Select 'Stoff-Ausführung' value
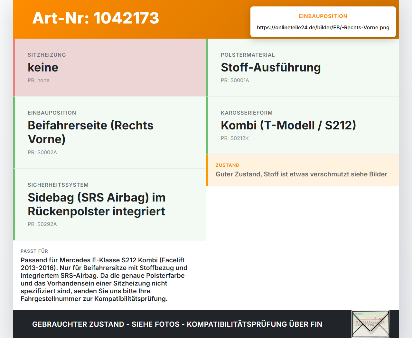 pyautogui.click(x=271, y=67)
